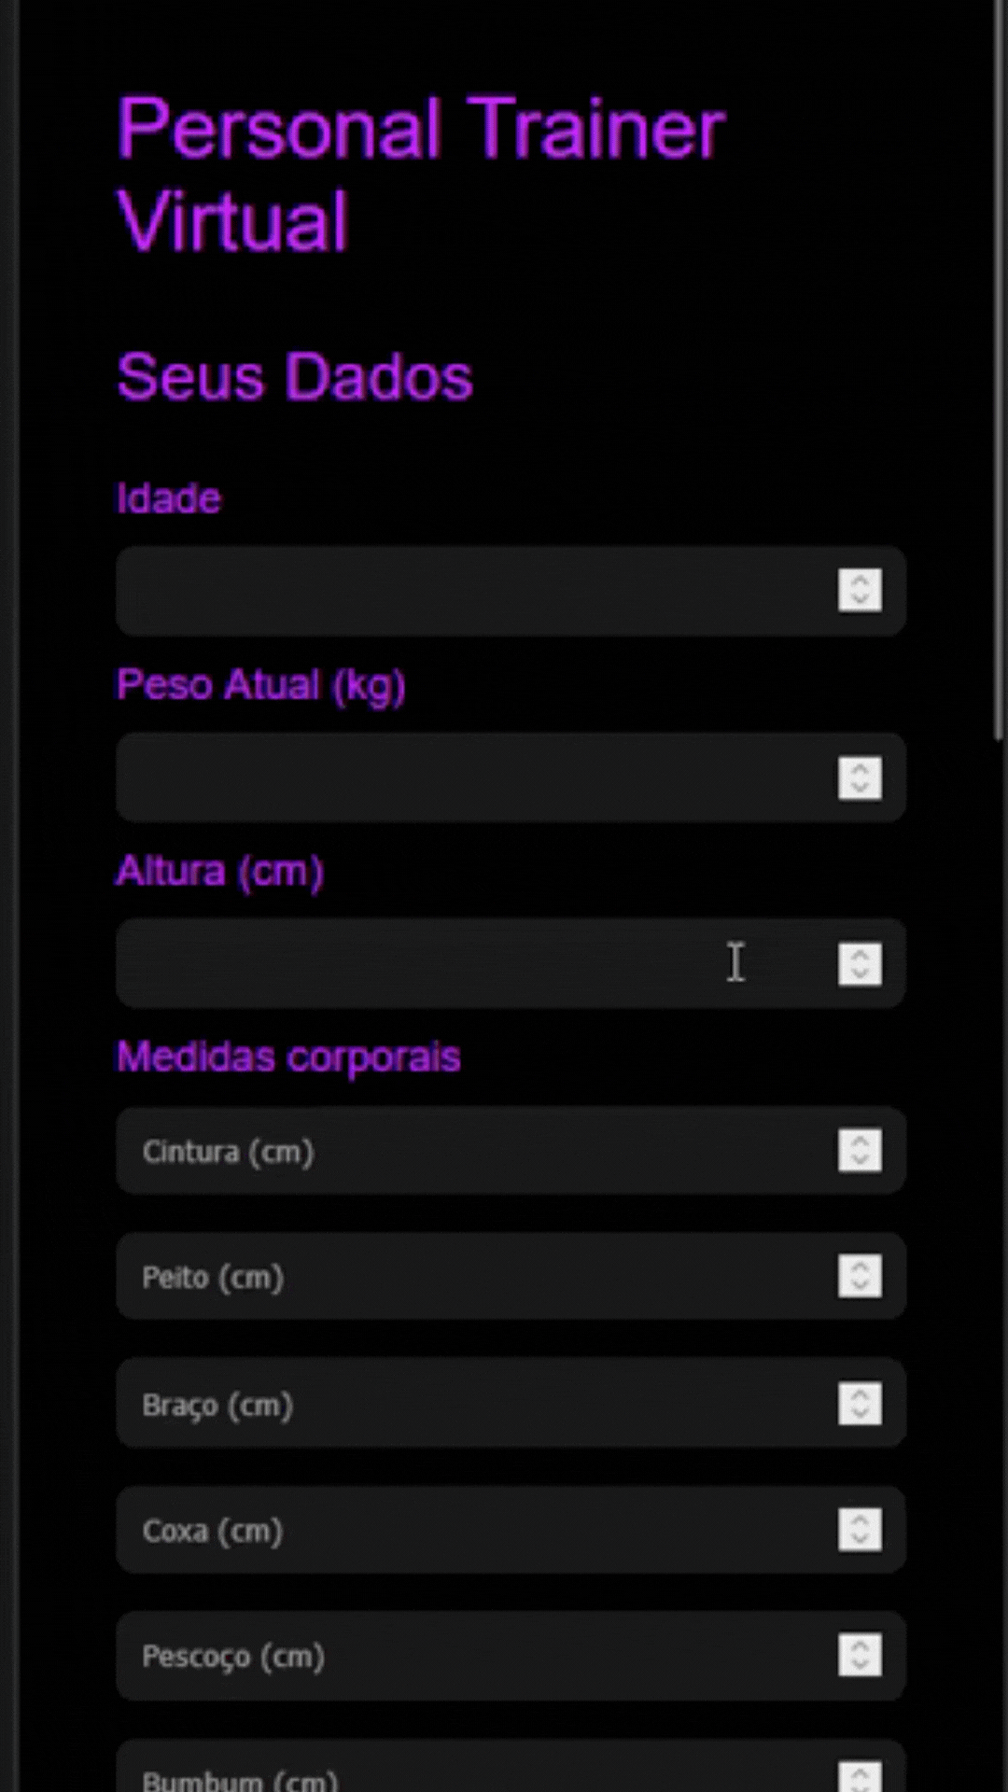Image resolution: width=1008 pixels, height=1792 pixels.
Task: Click the Idade number stepper arrows
Action: [860, 590]
